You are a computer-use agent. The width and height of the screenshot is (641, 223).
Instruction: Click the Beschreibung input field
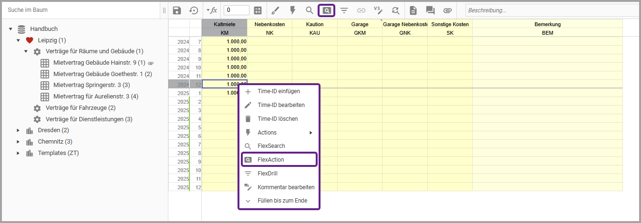(x=551, y=10)
